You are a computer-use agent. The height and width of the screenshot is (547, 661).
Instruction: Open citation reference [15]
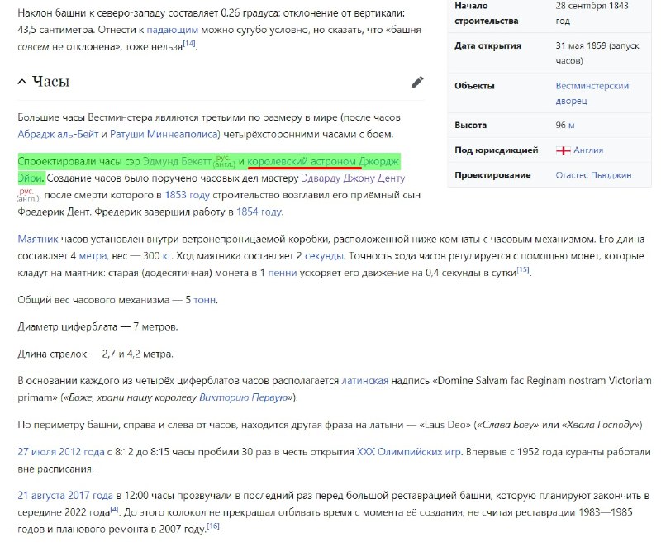click(523, 269)
